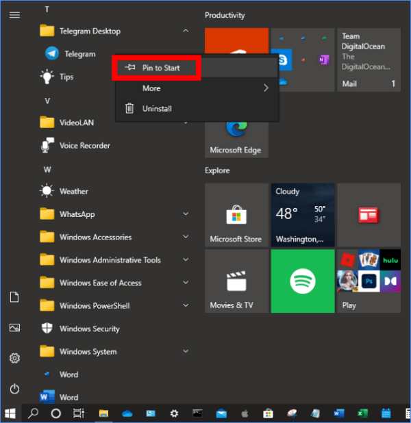Screen dimensions: 411x423
Task: Open the Mail tile
Action: [369, 60]
